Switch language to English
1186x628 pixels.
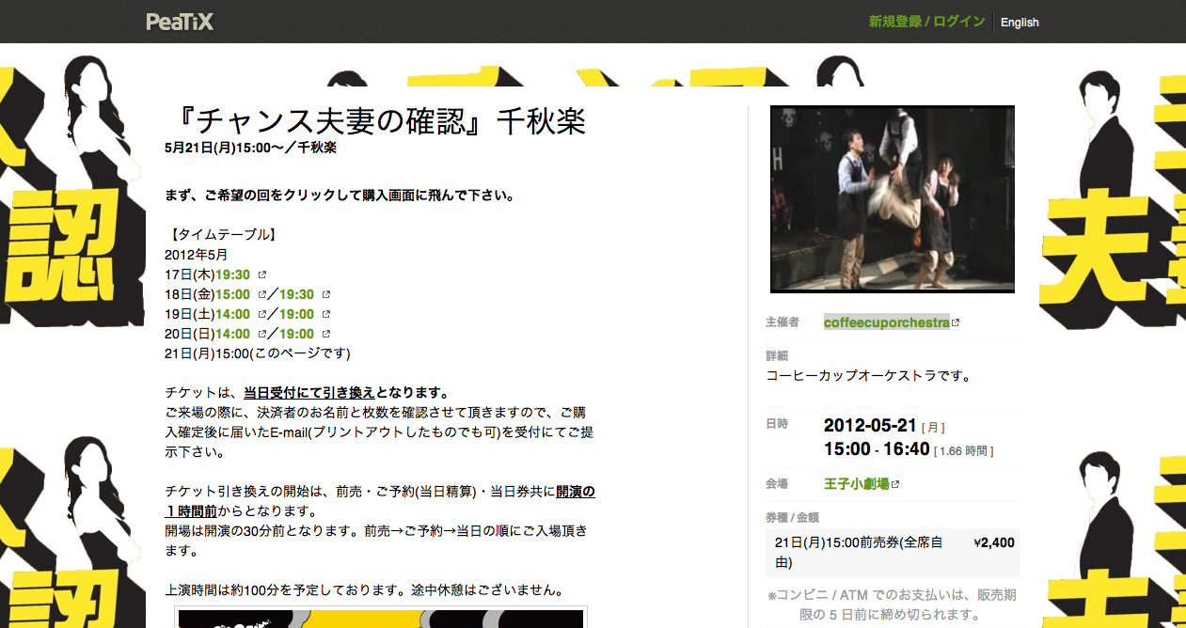point(1020,23)
